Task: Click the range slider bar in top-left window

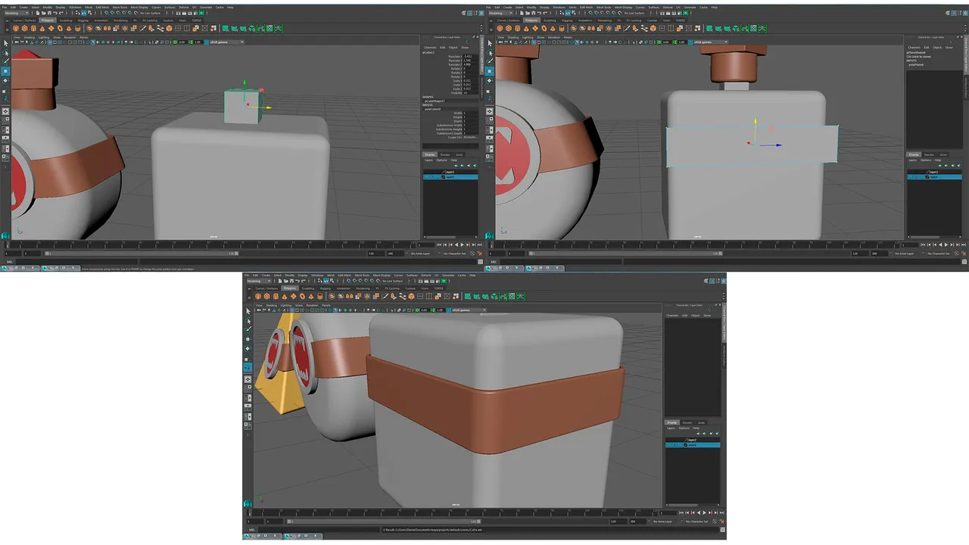Action: point(142,253)
